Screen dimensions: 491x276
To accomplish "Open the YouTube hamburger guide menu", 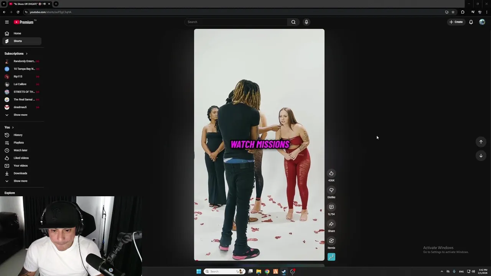I will coord(7,22).
